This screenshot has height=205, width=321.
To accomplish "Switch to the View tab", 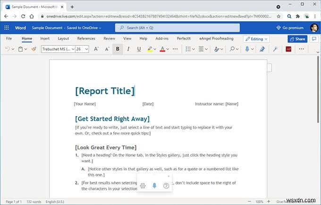I will [127, 39].
